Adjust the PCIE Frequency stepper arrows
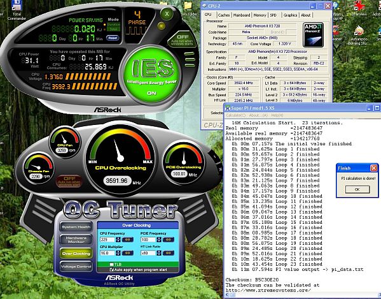 [x=159, y=240]
